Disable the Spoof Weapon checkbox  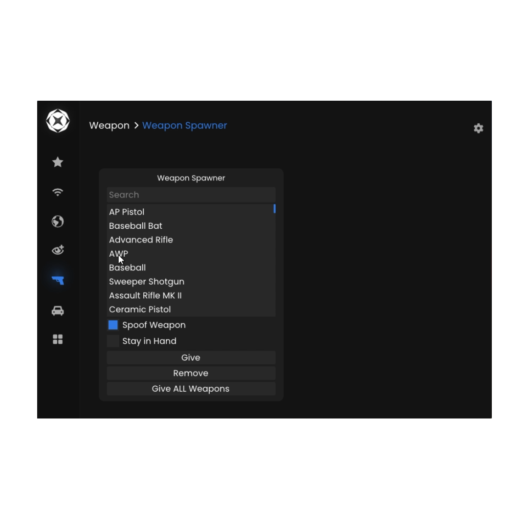[x=113, y=325]
